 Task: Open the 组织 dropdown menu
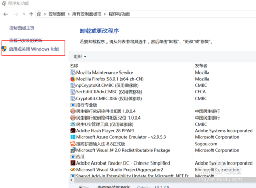click(x=80, y=56)
